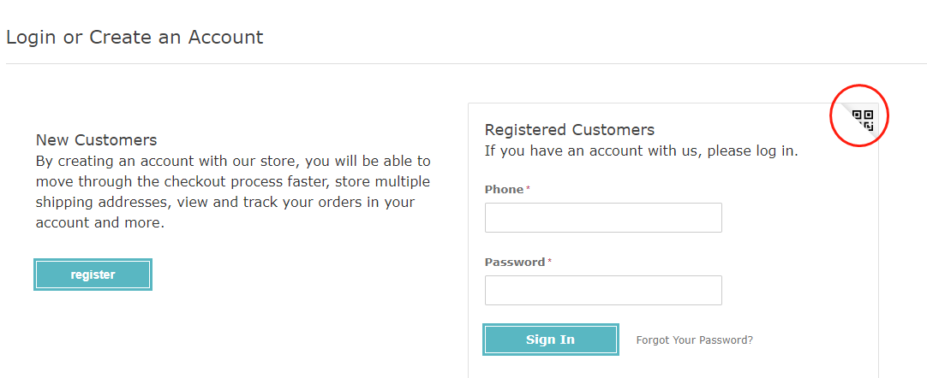The width and height of the screenshot is (927, 378).
Task: Click the Password field label
Action: pos(514,262)
